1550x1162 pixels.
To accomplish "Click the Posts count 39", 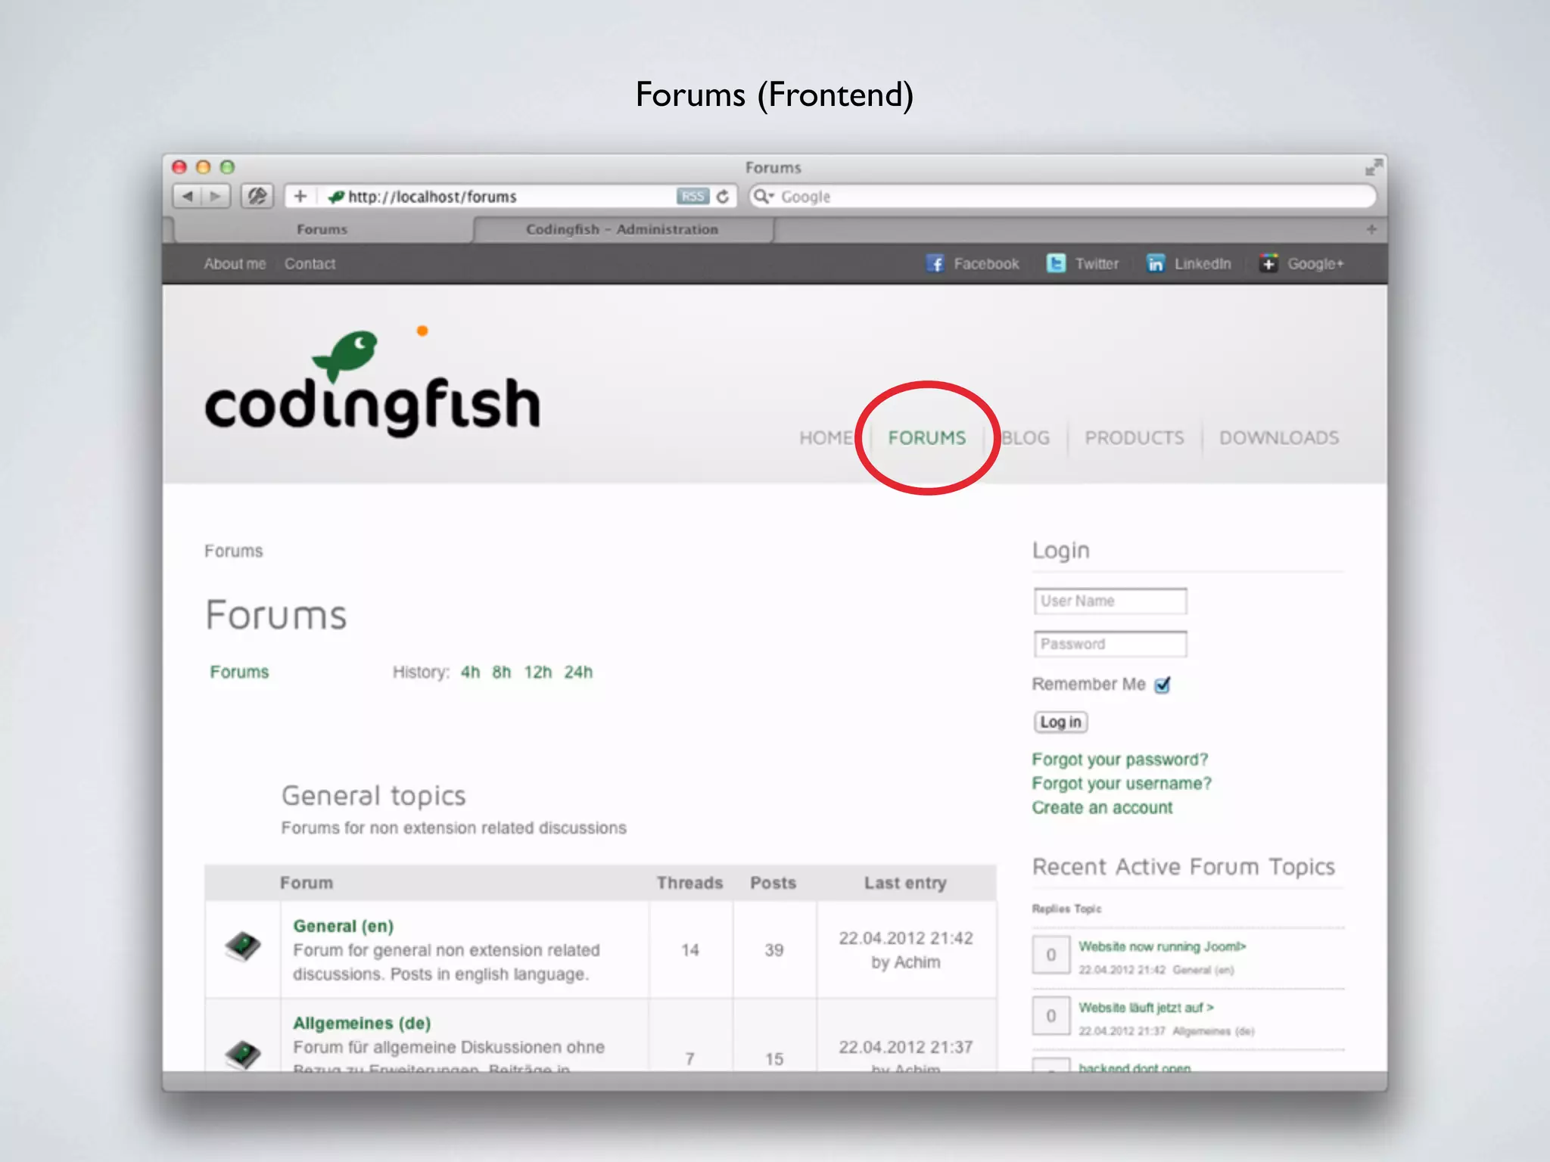I will pos(773,950).
